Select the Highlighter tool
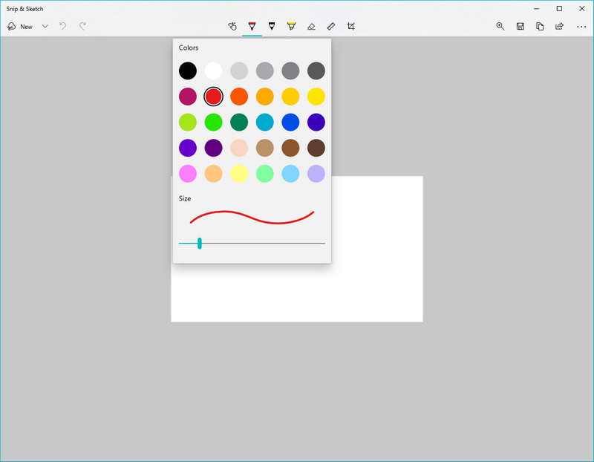This screenshot has height=462, width=594. 291,26
